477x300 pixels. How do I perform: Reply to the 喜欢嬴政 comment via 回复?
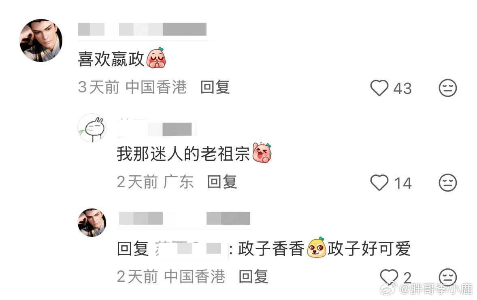(x=215, y=87)
